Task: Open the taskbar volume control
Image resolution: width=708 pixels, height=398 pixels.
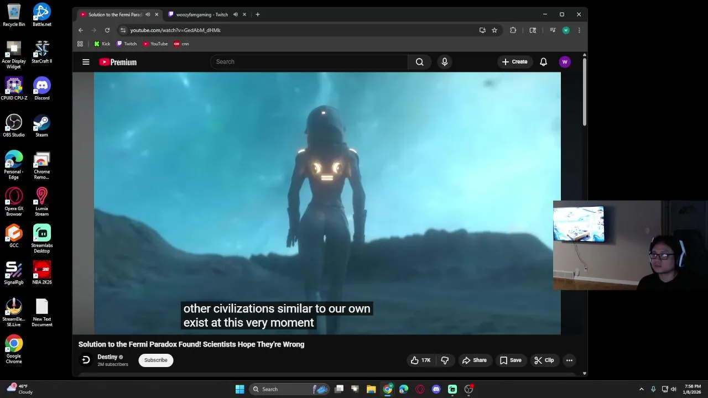Action: [x=673, y=389]
